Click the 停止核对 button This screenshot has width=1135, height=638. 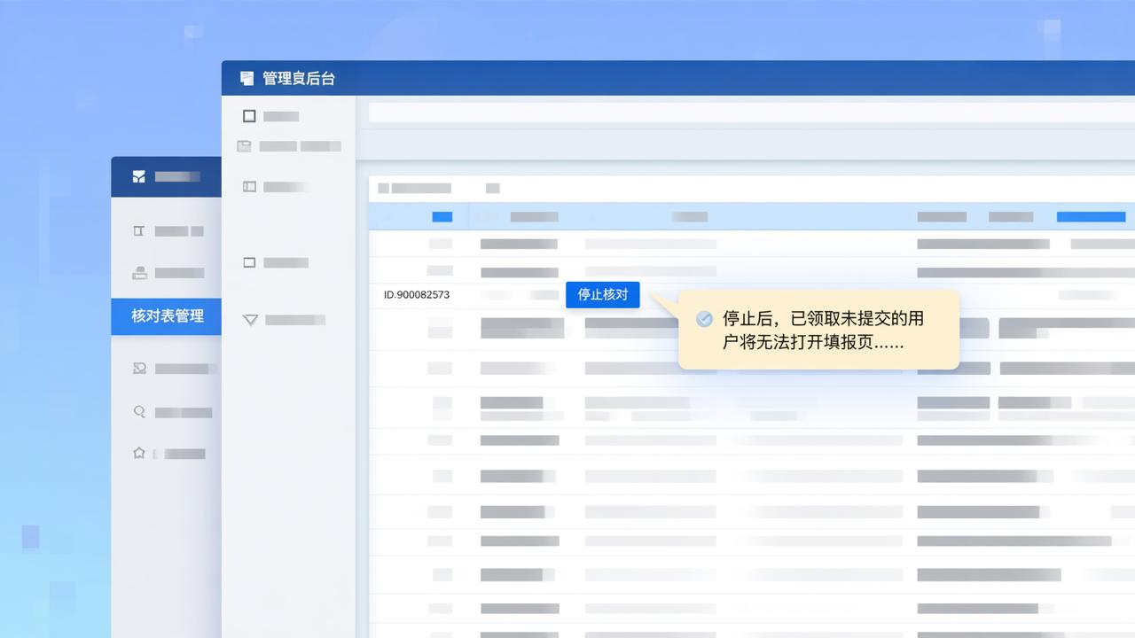(603, 294)
